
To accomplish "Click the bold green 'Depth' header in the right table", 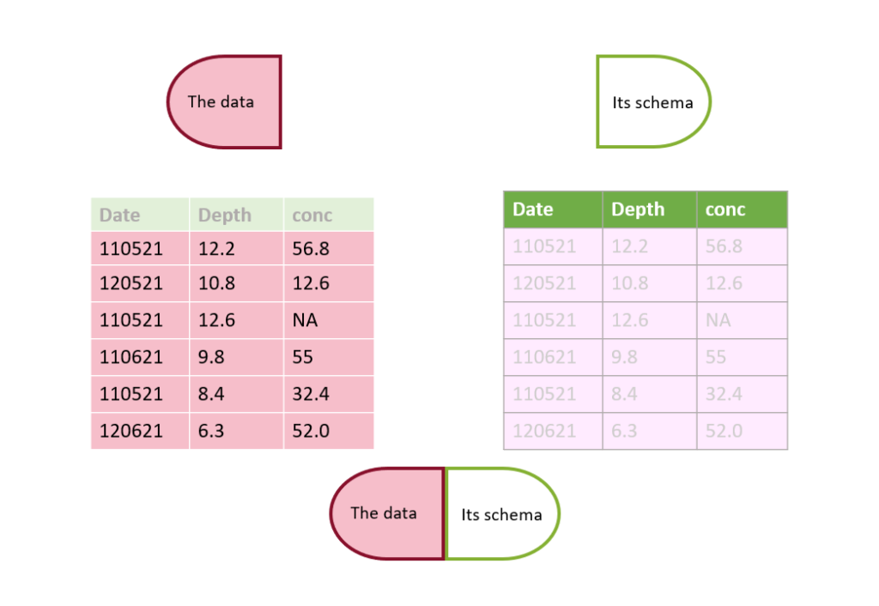I will (x=650, y=209).
